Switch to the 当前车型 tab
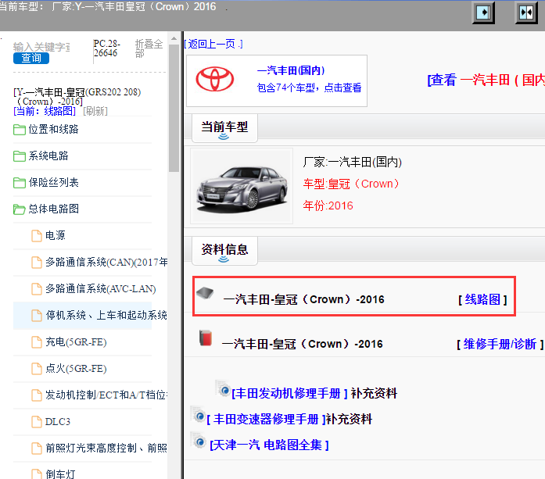Image resolution: width=545 pixels, height=479 pixels. (224, 128)
